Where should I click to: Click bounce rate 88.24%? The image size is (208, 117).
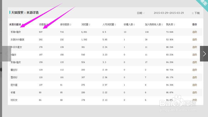pyautogui.click(x=170, y=47)
